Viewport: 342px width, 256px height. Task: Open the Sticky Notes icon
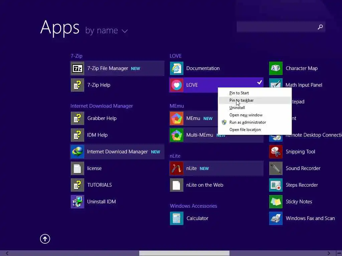276,202
